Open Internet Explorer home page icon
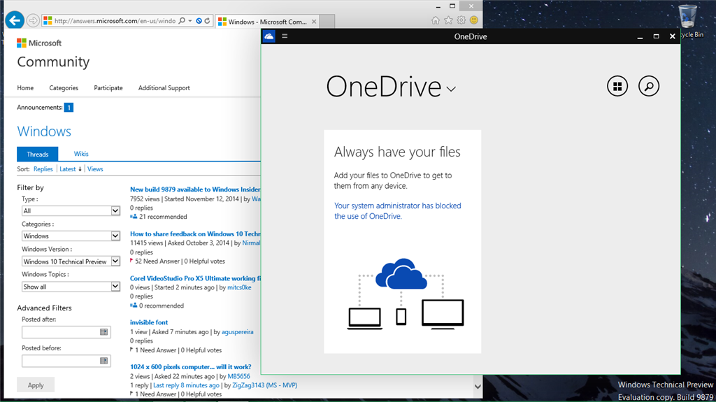The image size is (716, 402). (x=436, y=20)
